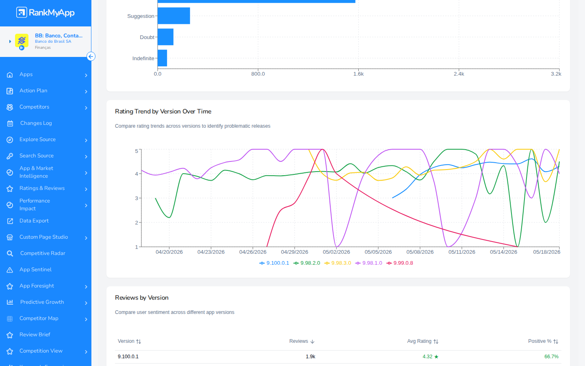Screen dimensions: 585x366
Task: Click the Review Brief star icon
Action: click(x=10, y=335)
